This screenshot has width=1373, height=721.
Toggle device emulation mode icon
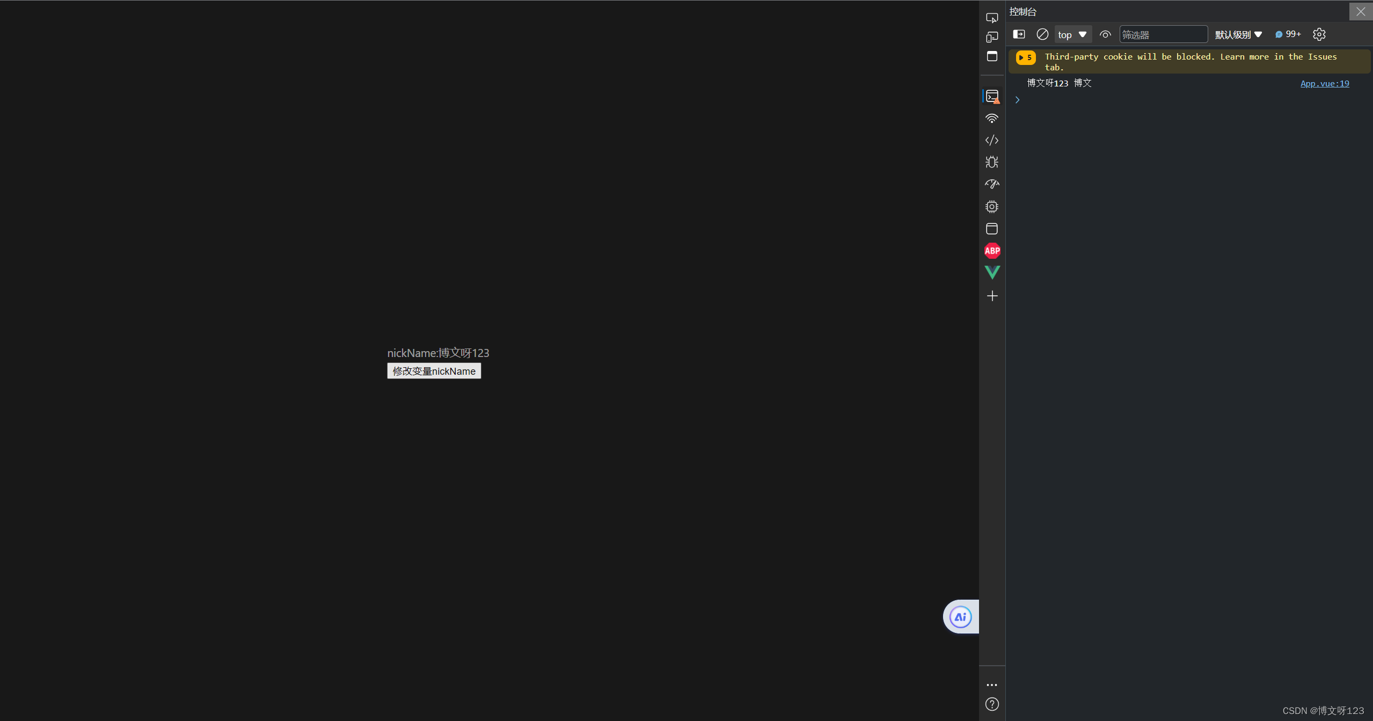point(992,37)
